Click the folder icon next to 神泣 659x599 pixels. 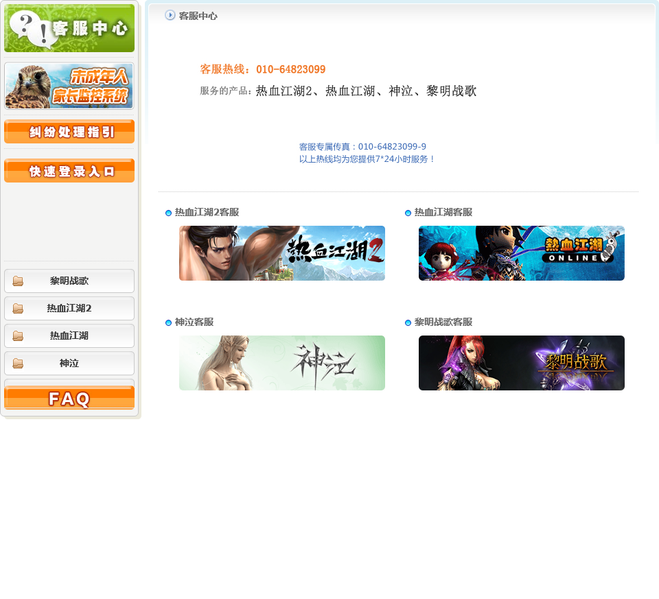click(x=18, y=364)
